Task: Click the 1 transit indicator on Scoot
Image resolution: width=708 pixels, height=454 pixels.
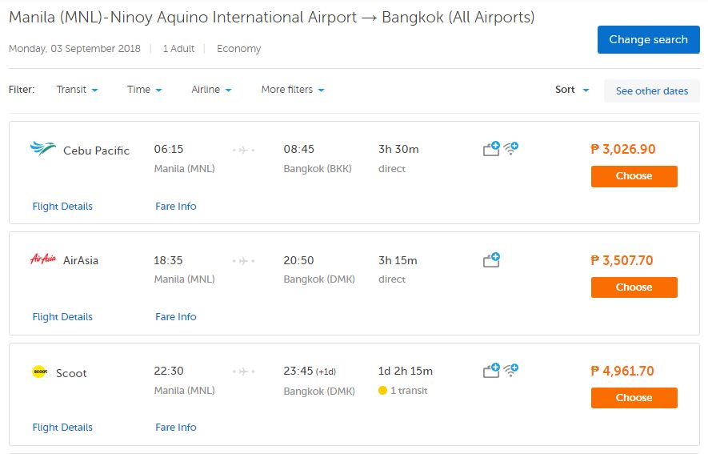Action: click(x=403, y=391)
